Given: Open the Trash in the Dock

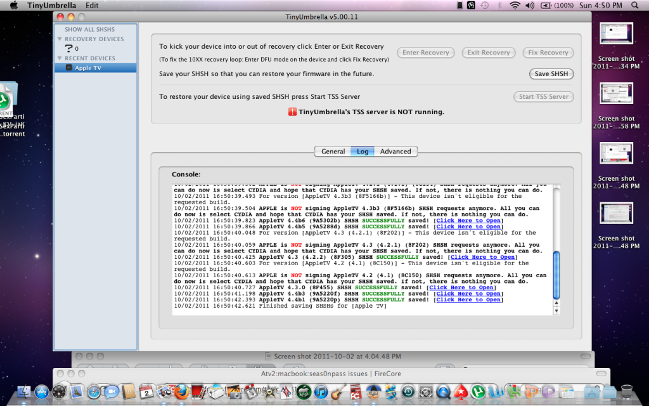Looking at the screenshot, I should [627, 391].
